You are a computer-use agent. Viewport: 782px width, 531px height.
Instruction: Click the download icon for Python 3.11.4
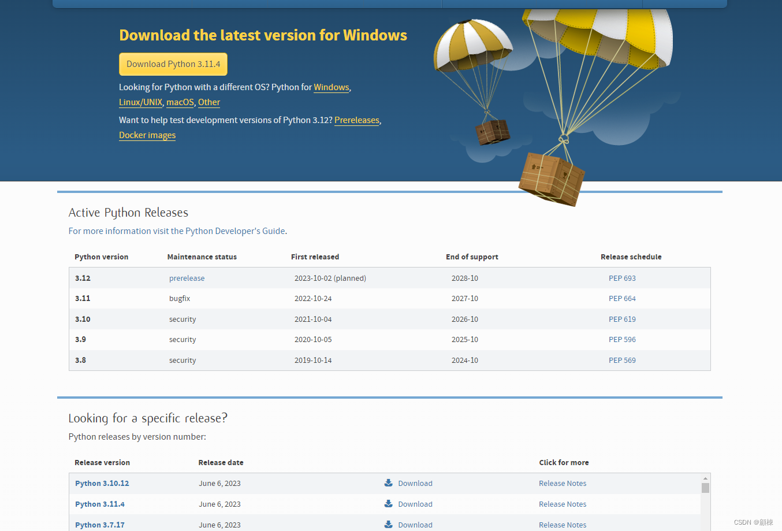tap(389, 504)
